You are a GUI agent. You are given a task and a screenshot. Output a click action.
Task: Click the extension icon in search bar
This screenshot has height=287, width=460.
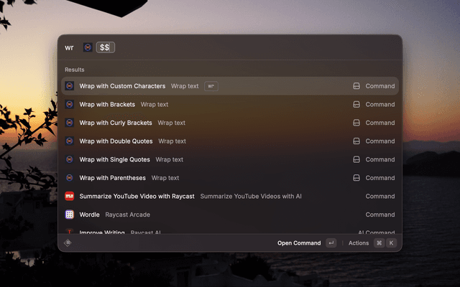(x=88, y=47)
